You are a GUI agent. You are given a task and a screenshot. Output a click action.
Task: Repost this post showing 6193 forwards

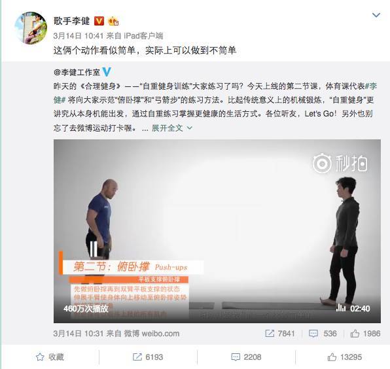[x=148, y=357]
